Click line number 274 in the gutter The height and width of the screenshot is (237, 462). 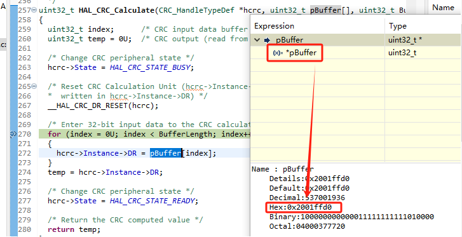pyautogui.click(x=24, y=172)
